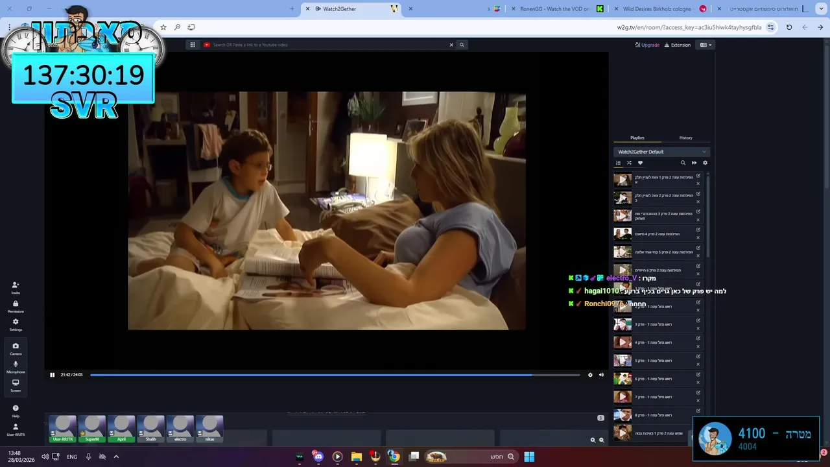This screenshot has height=467, width=830.
Task: Toggle playlist shuffle
Action: coord(629,163)
